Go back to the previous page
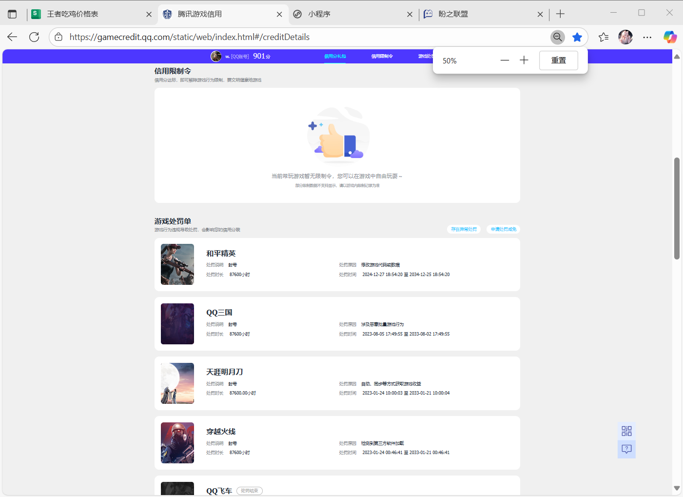The height and width of the screenshot is (497, 683). (12, 37)
